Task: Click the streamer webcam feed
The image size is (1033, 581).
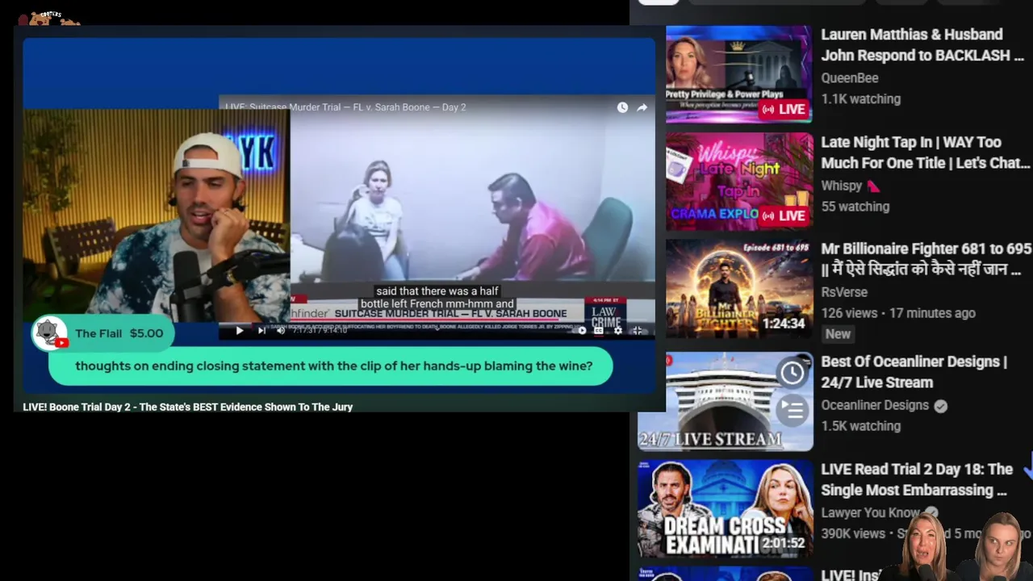Action: point(157,216)
